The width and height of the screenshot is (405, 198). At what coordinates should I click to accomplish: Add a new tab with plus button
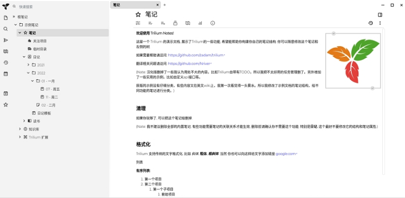click(165, 5)
